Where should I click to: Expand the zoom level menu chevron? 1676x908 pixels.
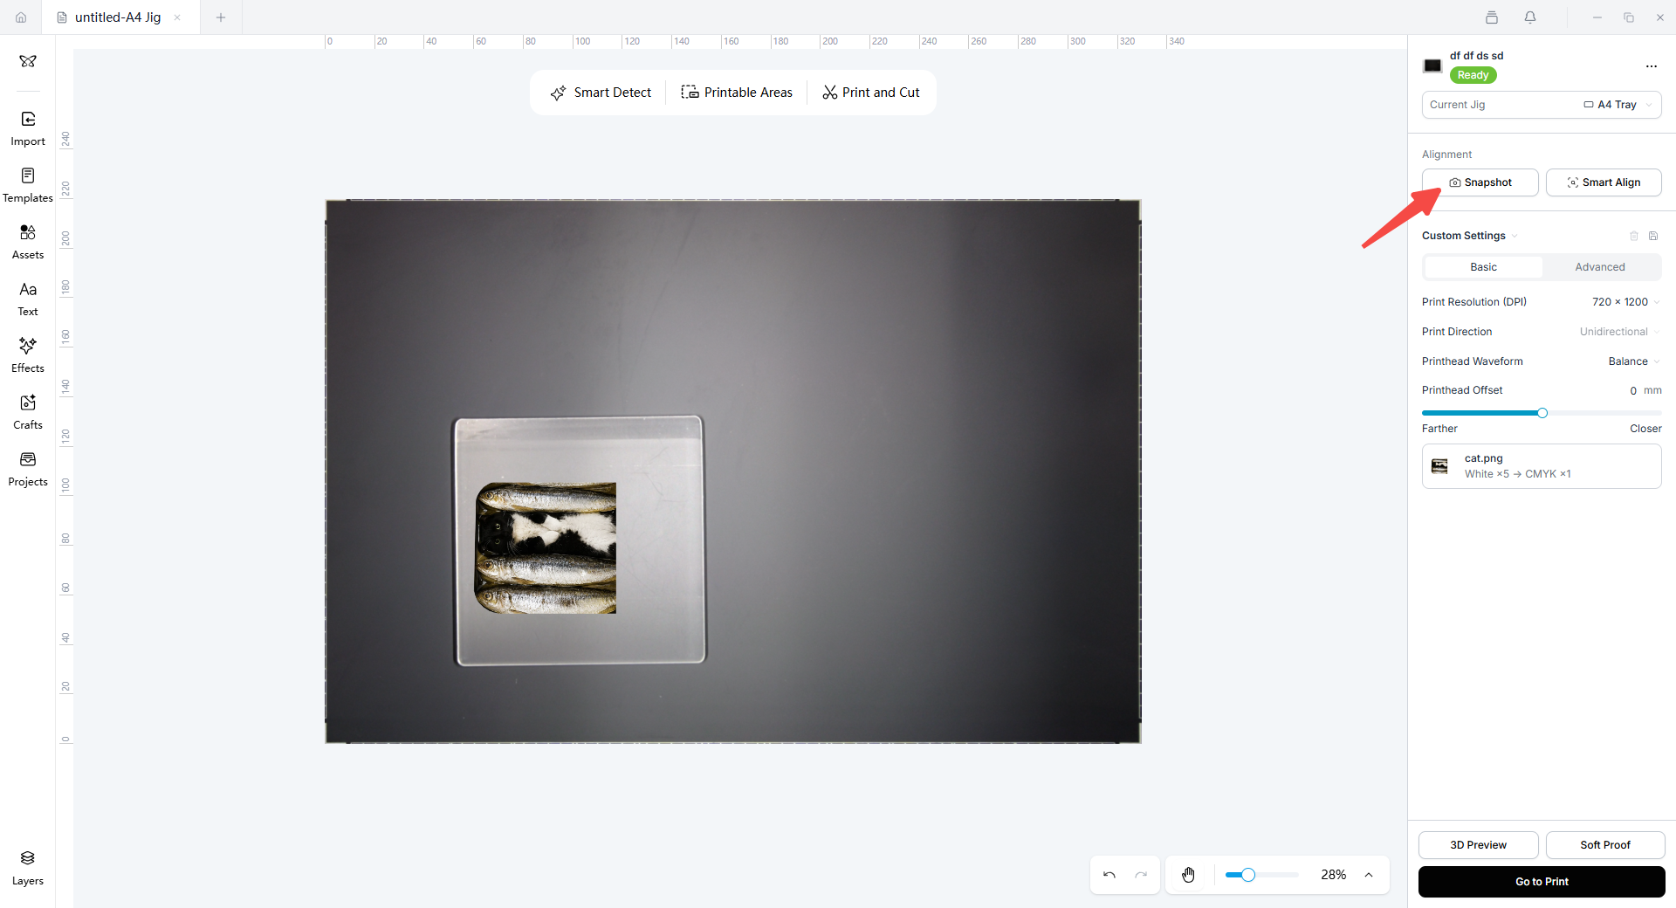pyautogui.click(x=1369, y=875)
